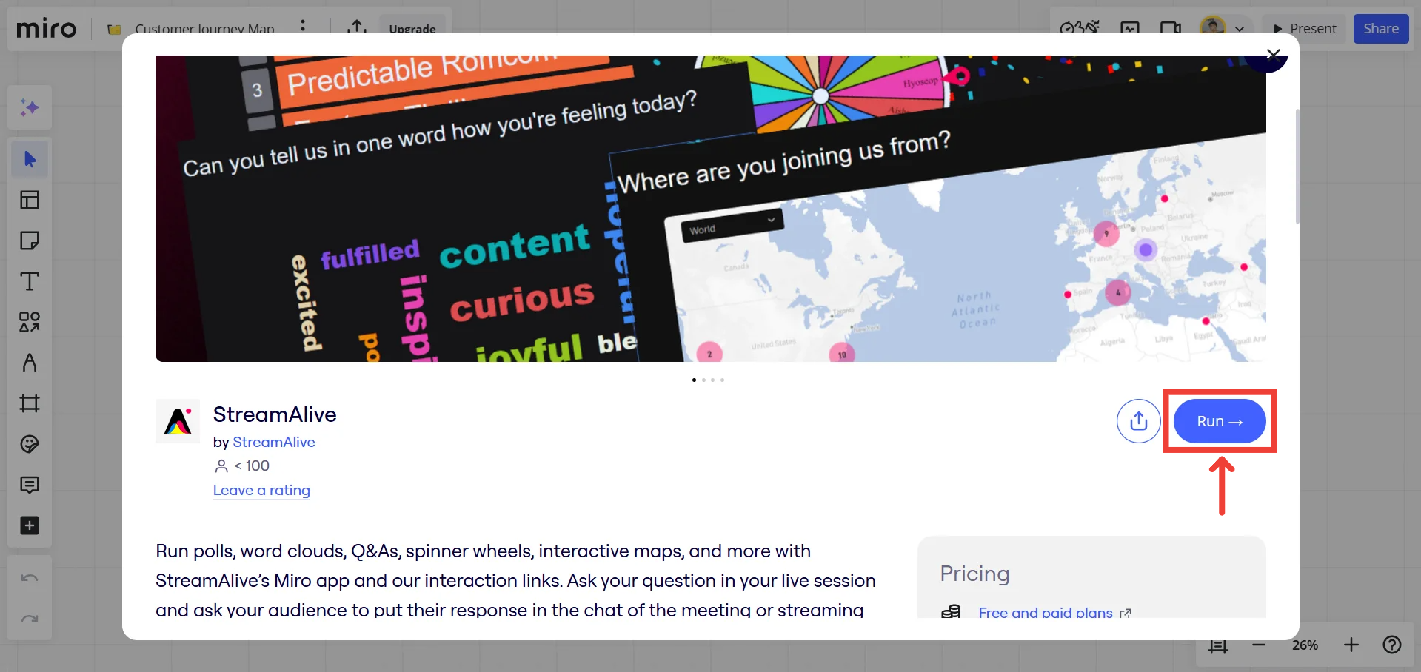This screenshot has width=1421, height=672.
Task: Export the board using upload icon
Action: pos(357,27)
